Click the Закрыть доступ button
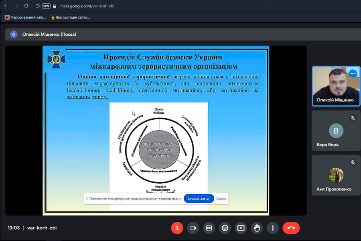 199,198
